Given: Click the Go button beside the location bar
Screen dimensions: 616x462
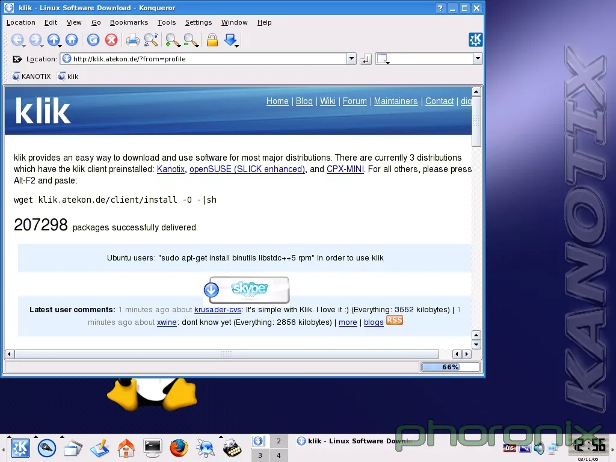Looking at the screenshot, I should tap(365, 59).
